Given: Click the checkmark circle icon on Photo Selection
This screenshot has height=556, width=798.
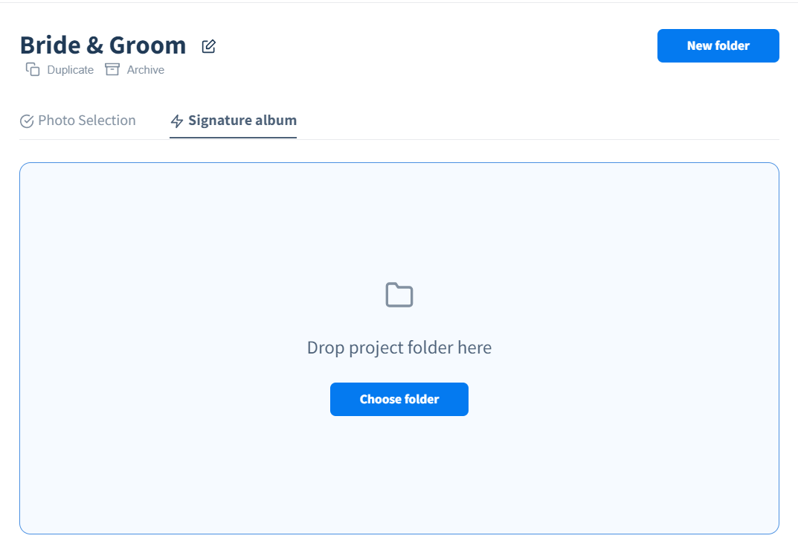Looking at the screenshot, I should (27, 121).
